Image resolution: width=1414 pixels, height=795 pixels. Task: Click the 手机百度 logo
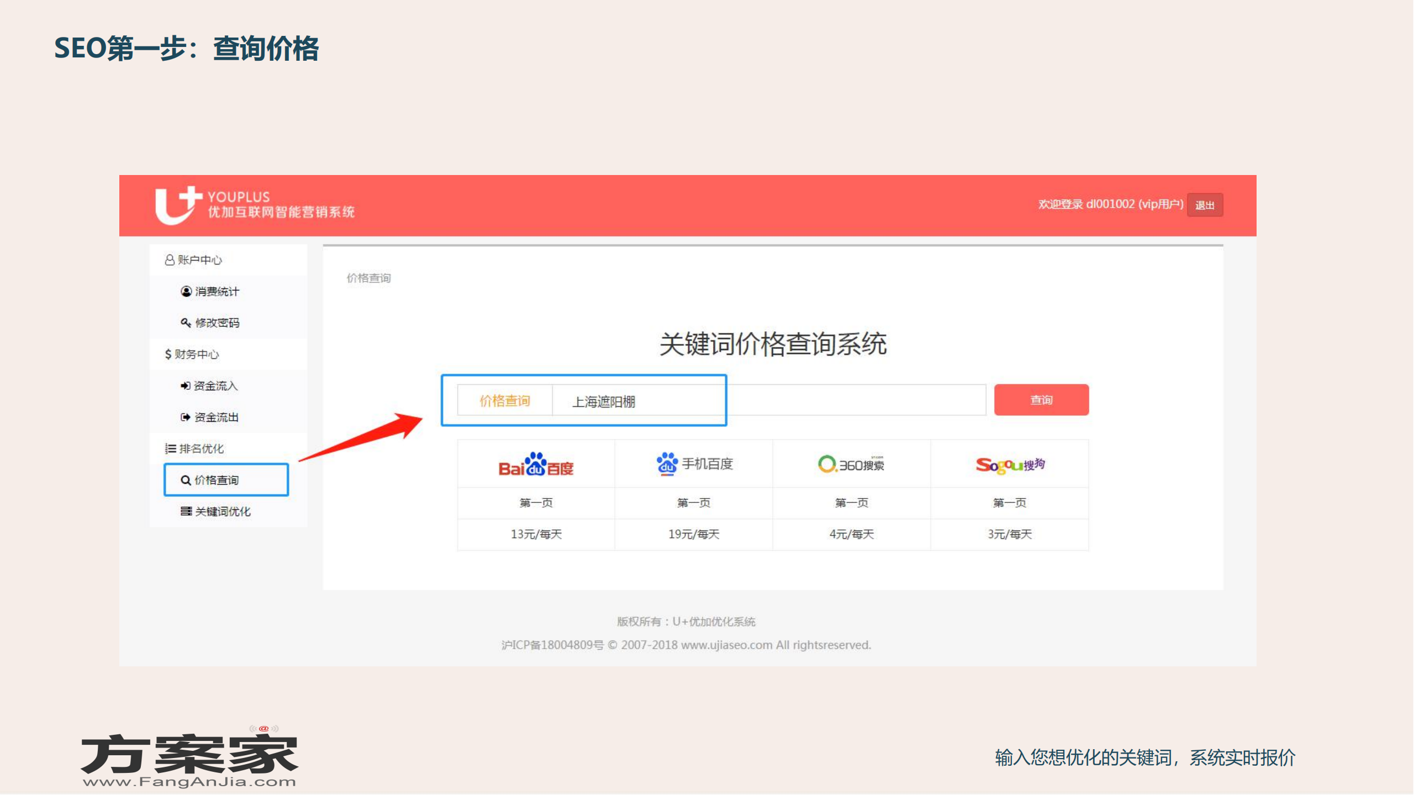(x=694, y=464)
